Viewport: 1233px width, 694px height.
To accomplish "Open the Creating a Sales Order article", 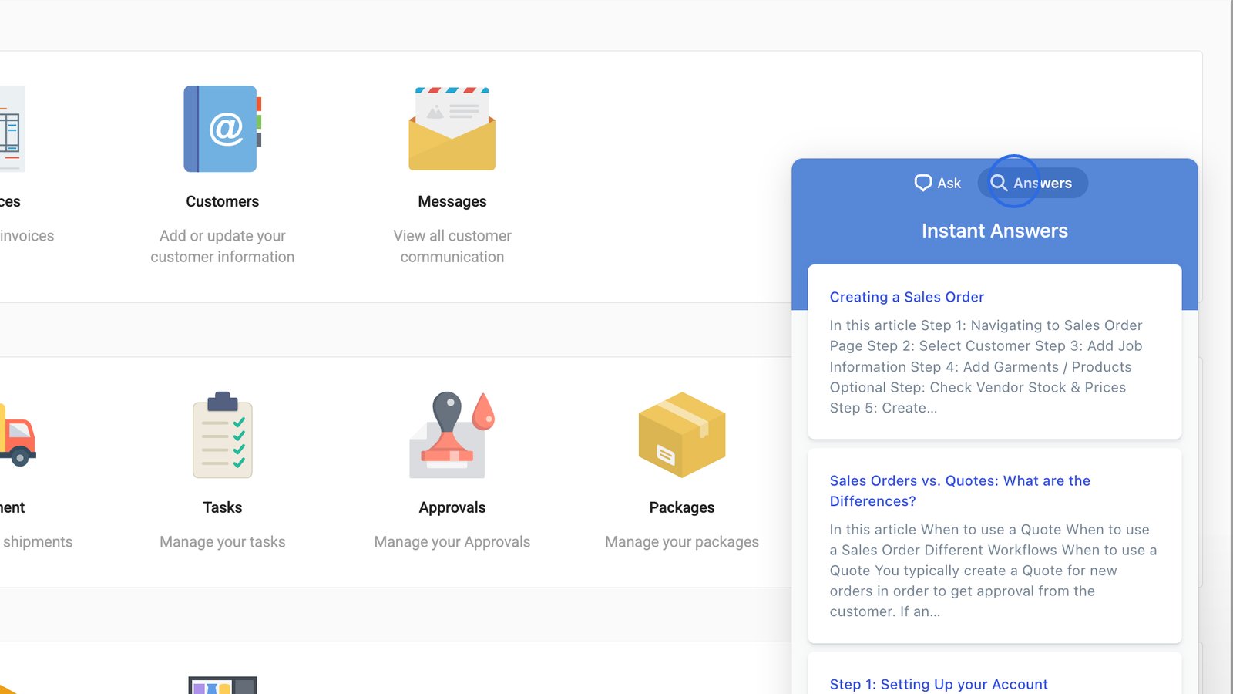I will point(906,297).
